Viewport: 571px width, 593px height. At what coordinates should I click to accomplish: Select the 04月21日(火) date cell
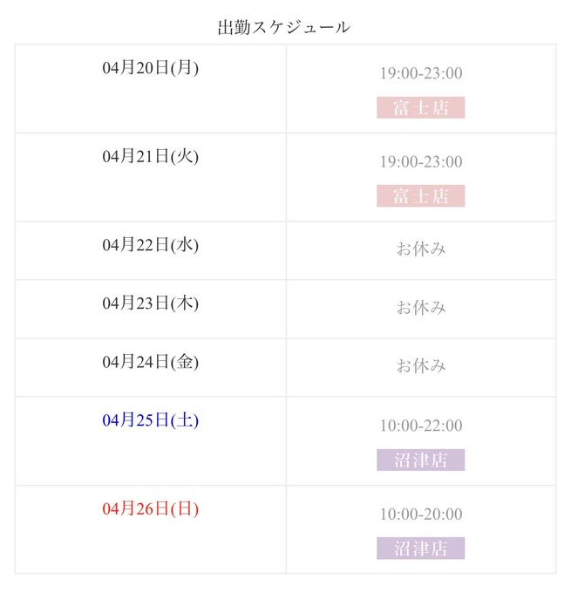(150, 156)
